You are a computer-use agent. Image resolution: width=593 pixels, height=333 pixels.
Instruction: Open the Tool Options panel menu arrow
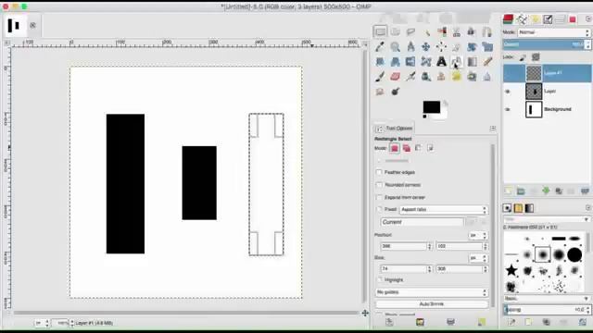point(493,129)
